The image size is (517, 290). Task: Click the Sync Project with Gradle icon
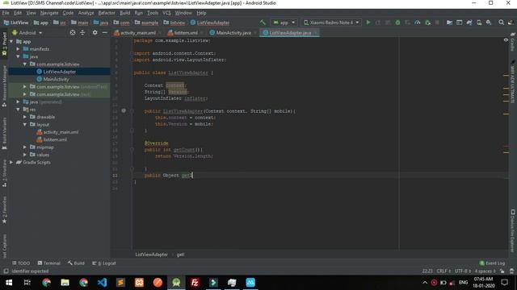tap(469, 23)
